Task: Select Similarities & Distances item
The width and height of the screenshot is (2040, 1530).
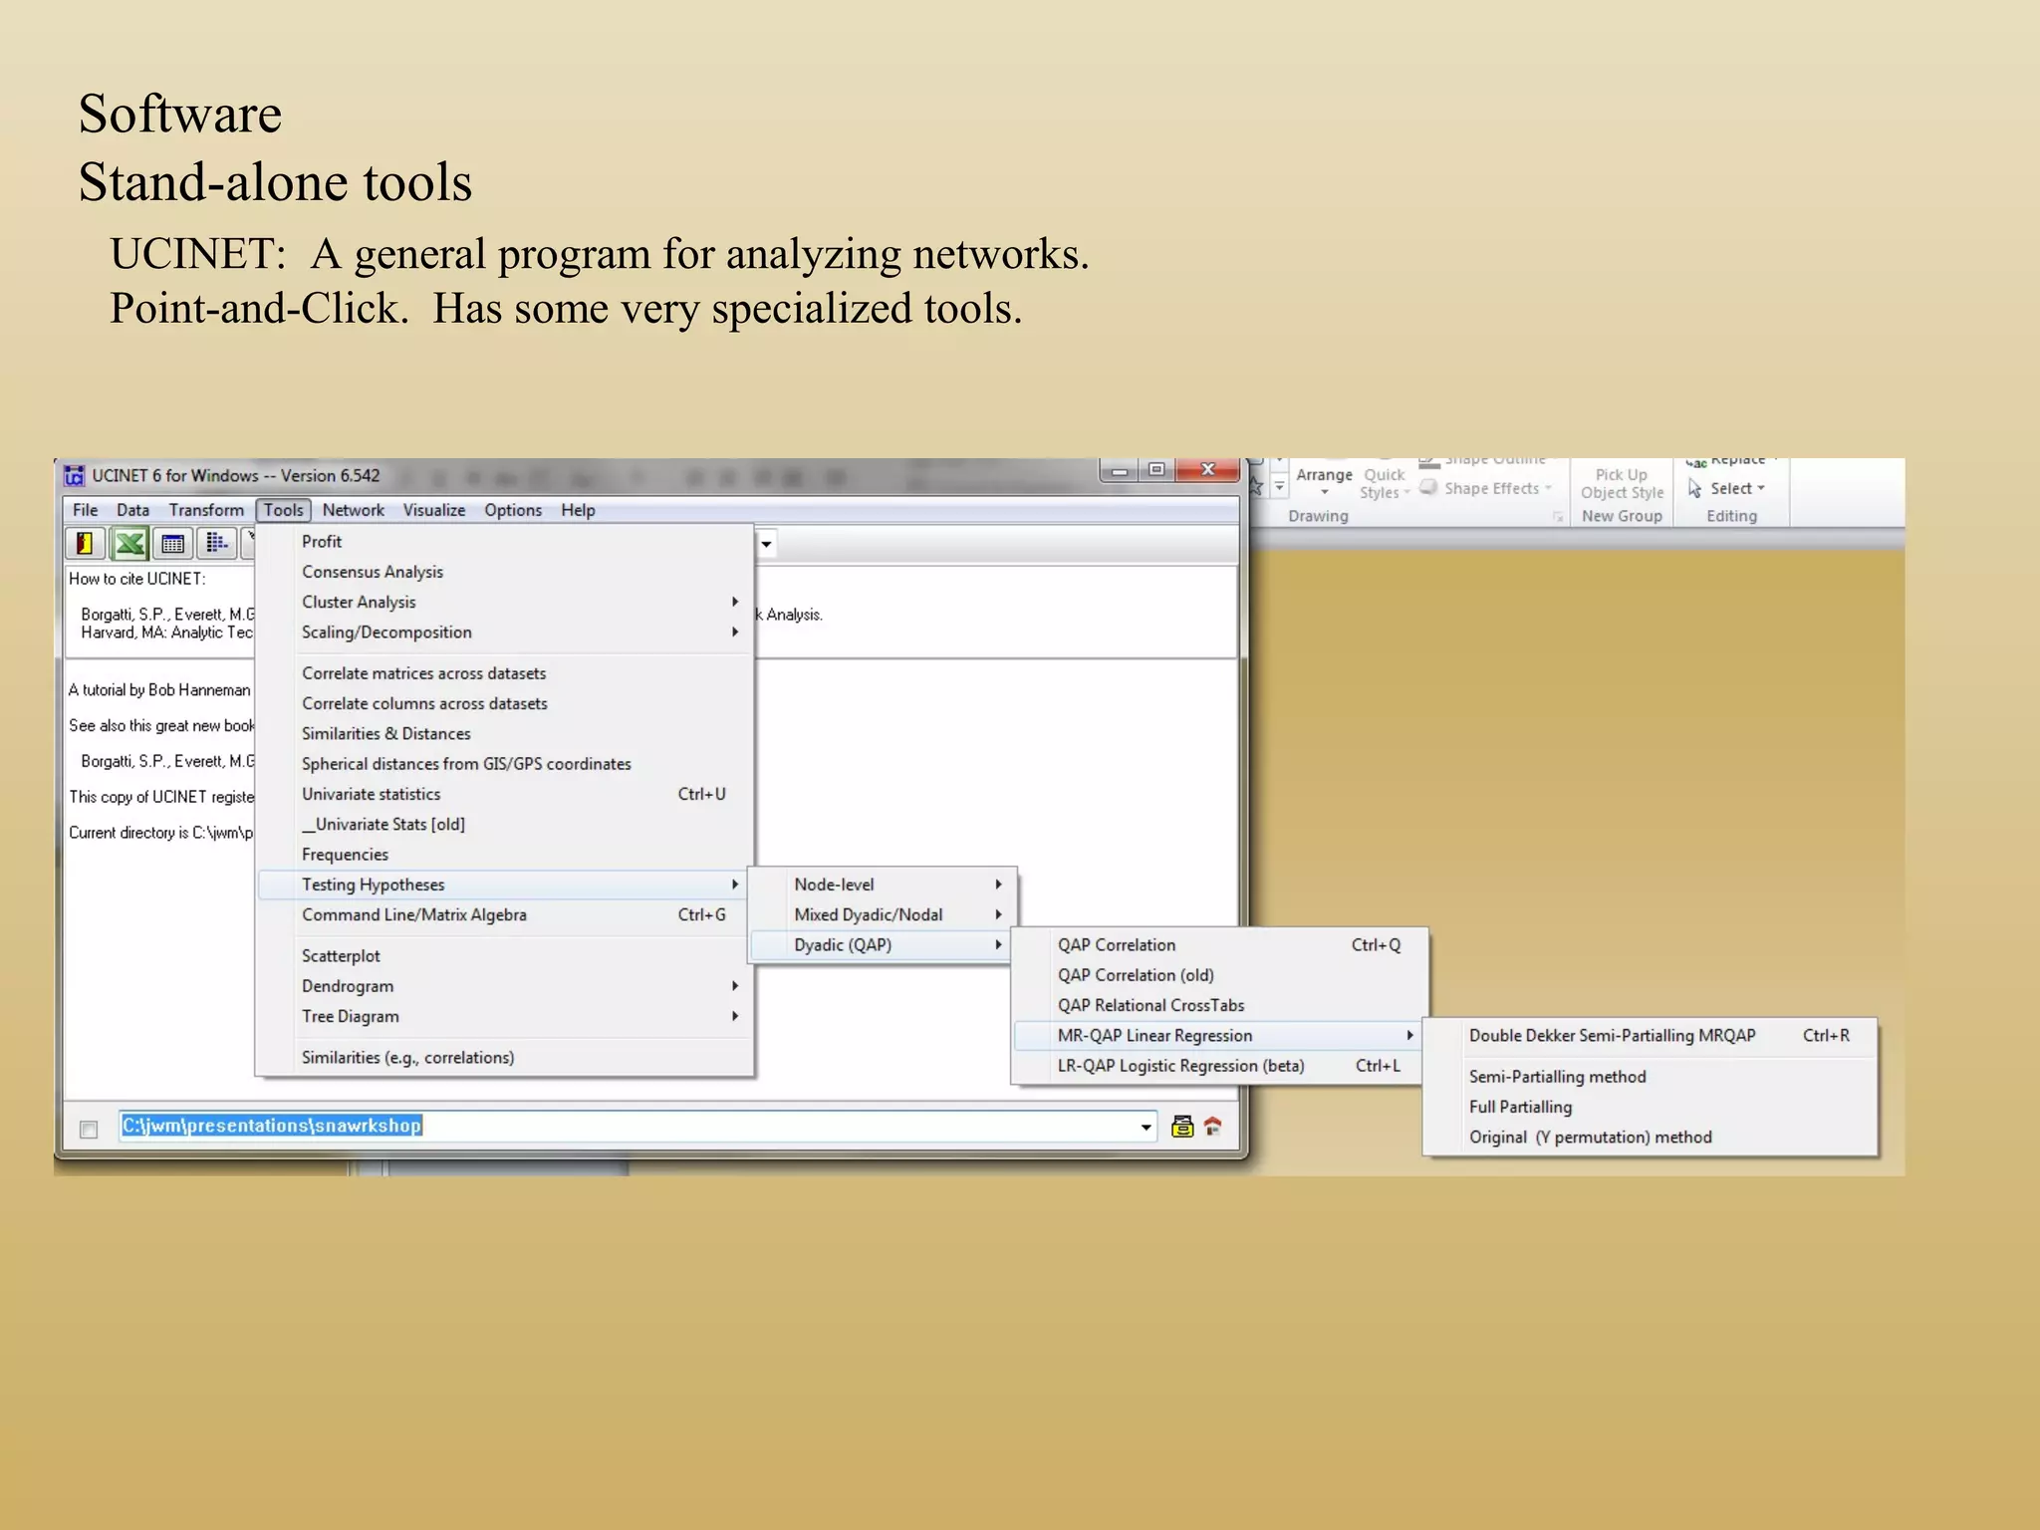Action: 504,734
